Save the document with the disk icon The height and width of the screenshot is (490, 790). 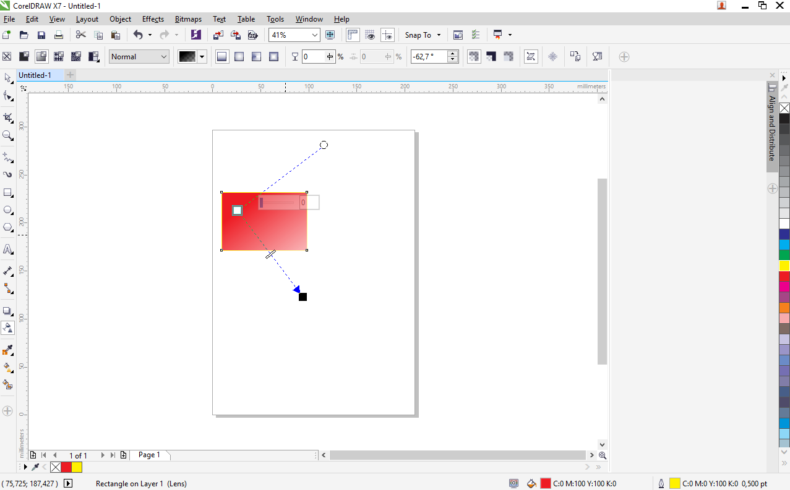(41, 35)
